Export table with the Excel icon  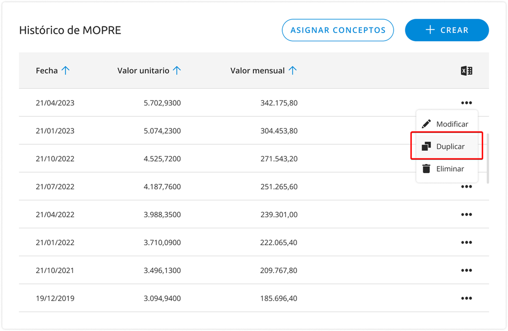click(466, 71)
